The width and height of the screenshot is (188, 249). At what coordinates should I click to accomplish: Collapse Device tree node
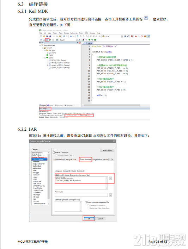click(45, 58)
